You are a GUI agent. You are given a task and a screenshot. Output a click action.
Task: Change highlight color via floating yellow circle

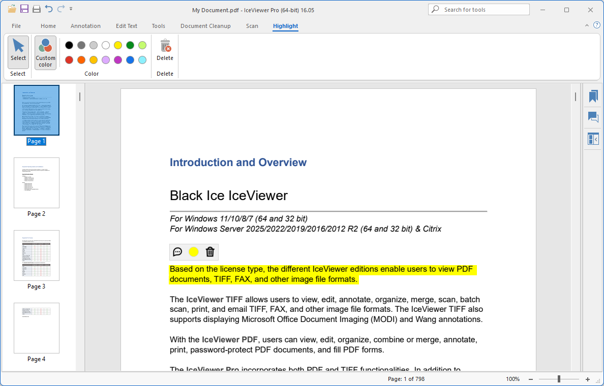[x=194, y=252]
